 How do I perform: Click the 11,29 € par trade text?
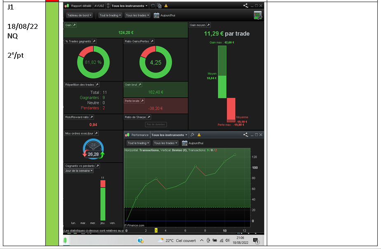[227, 33]
